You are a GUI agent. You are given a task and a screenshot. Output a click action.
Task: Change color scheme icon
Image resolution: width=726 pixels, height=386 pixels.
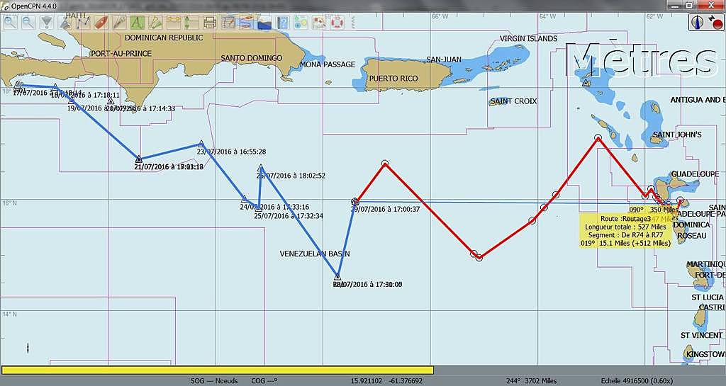click(264, 22)
